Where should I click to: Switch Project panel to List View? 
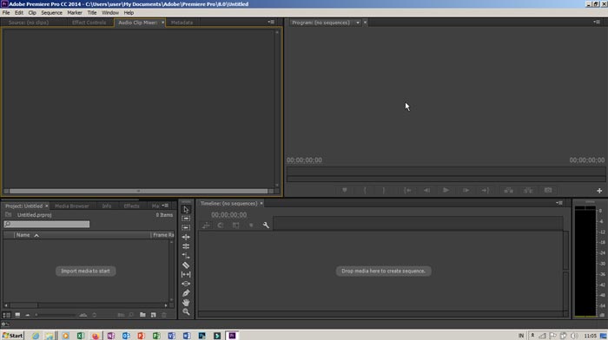click(7, 315)
